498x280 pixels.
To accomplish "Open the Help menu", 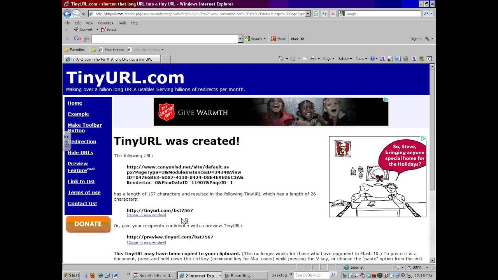I will point(135,23).
